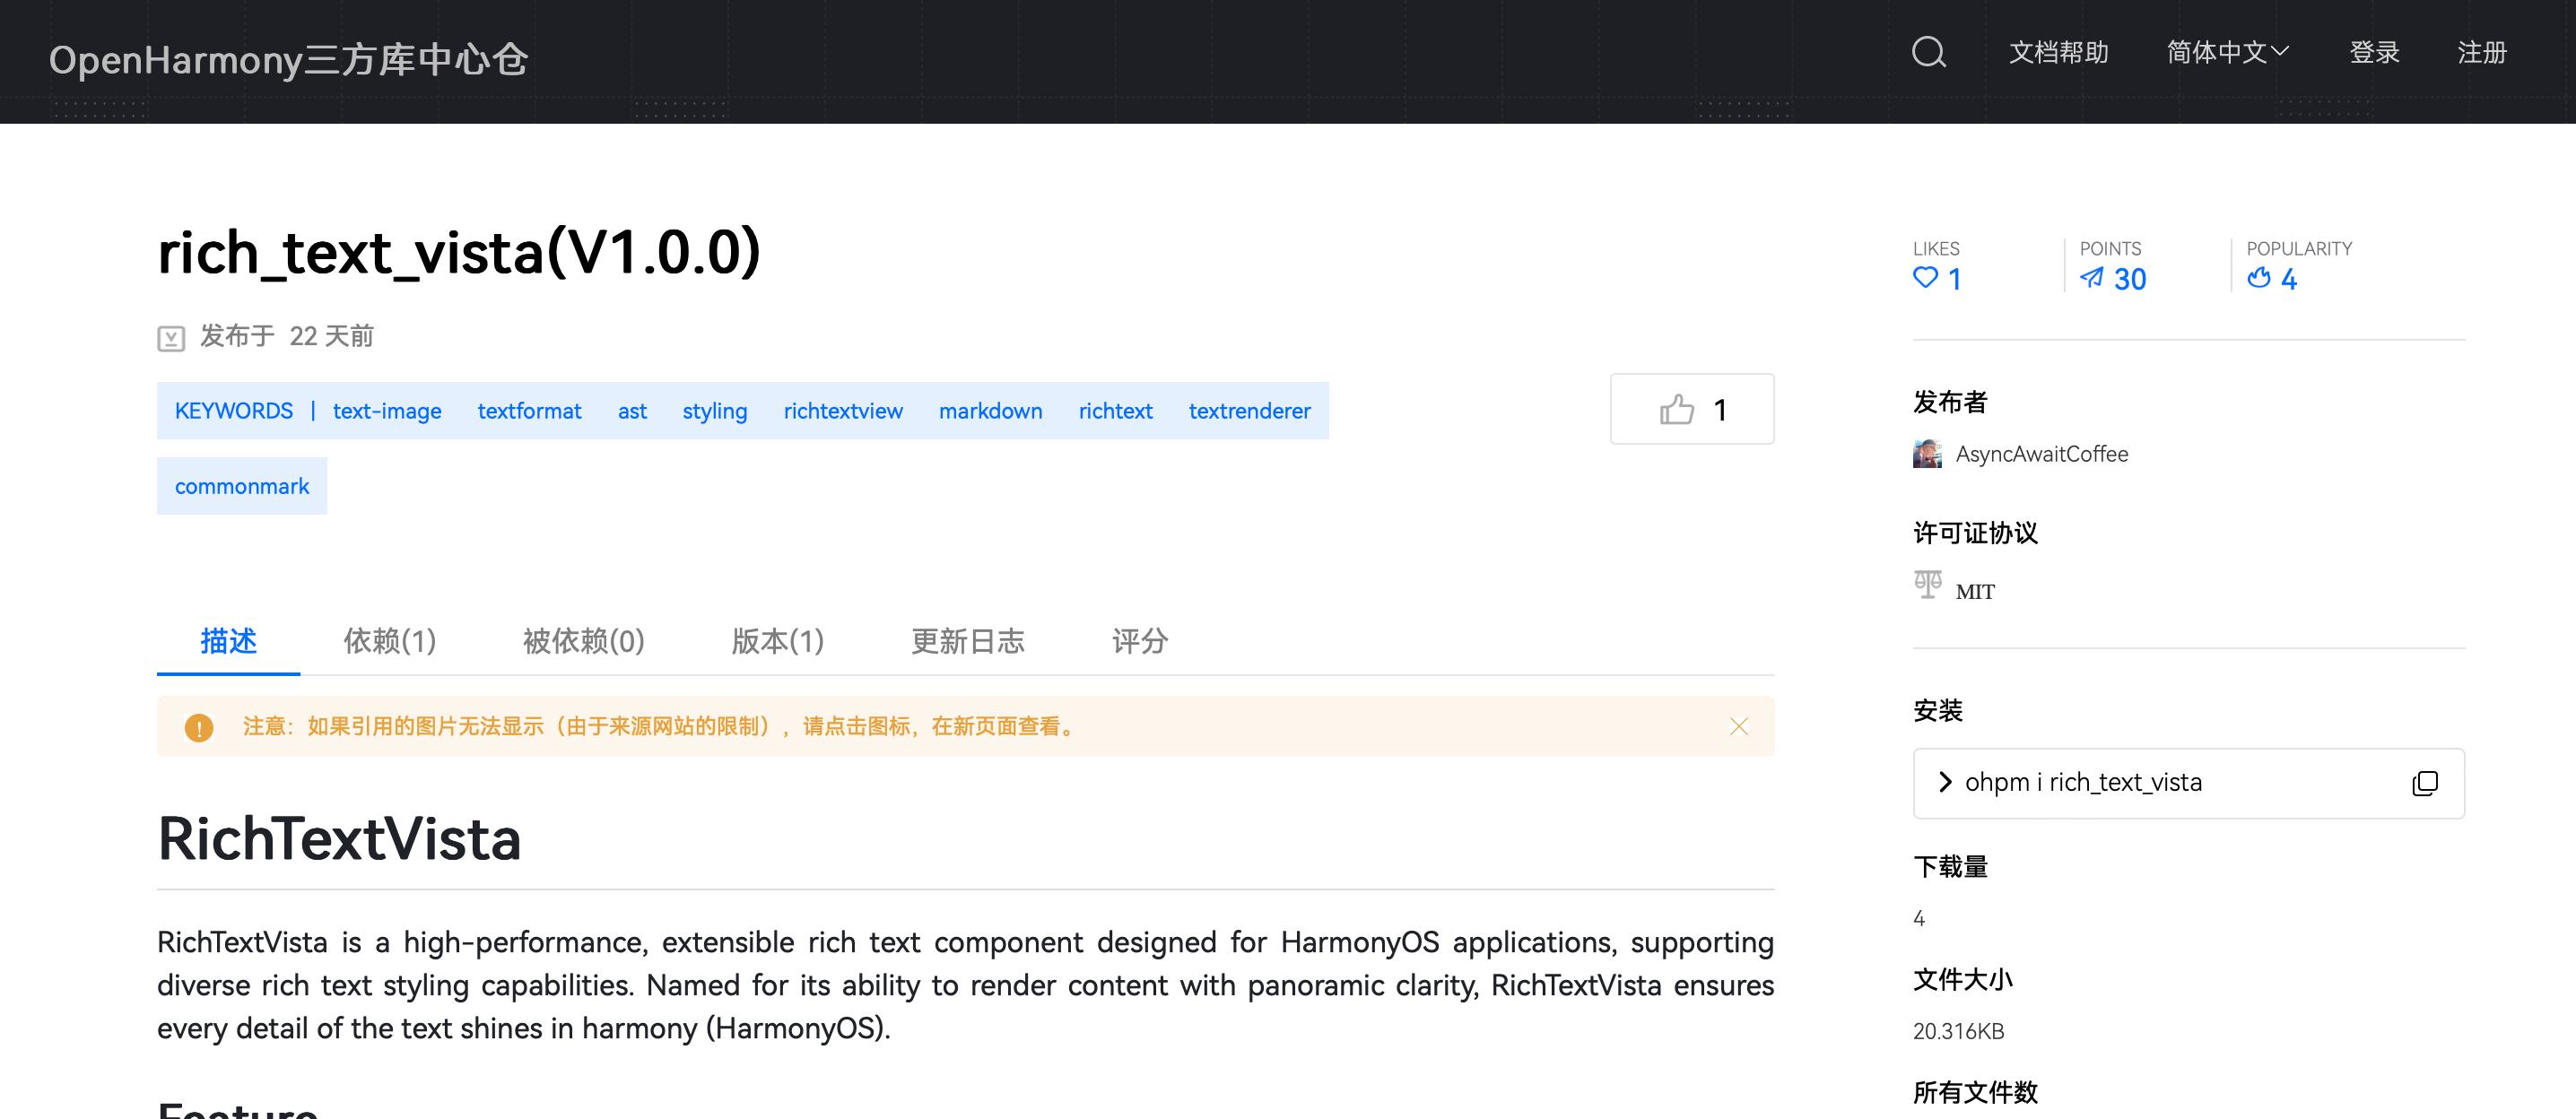Image resolution: width=2576 pixels, height=1119 pixels.
Task: Open 文档帮助 documentation help
Action: pyautogui.click(x=2058, y=52)
